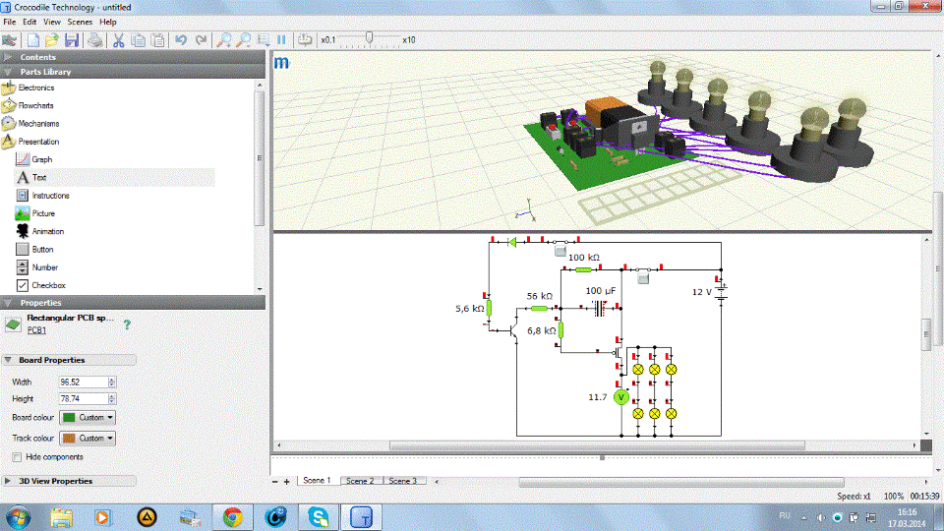Select the Picture presentation part

point(43,213)
